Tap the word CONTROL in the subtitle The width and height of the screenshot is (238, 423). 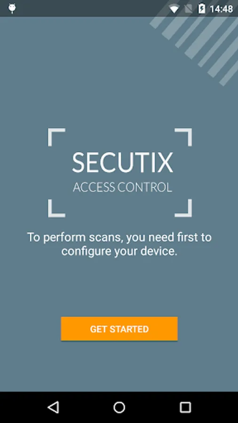point(147,187)
